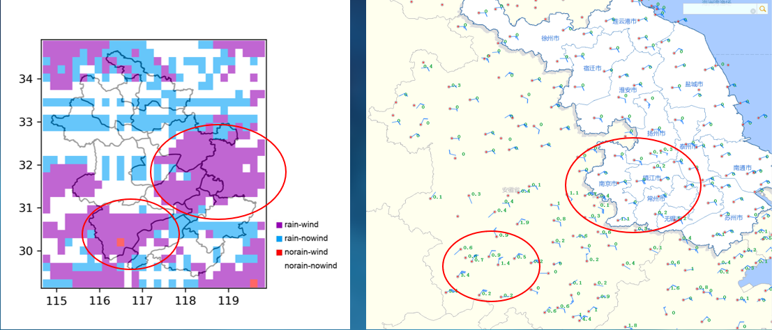Click the red norain-wind legend swatch

pos(280,251)
